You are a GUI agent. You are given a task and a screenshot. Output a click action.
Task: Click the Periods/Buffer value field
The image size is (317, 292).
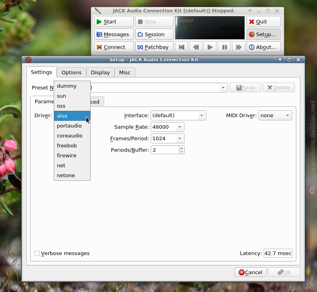tap(165, 150)
